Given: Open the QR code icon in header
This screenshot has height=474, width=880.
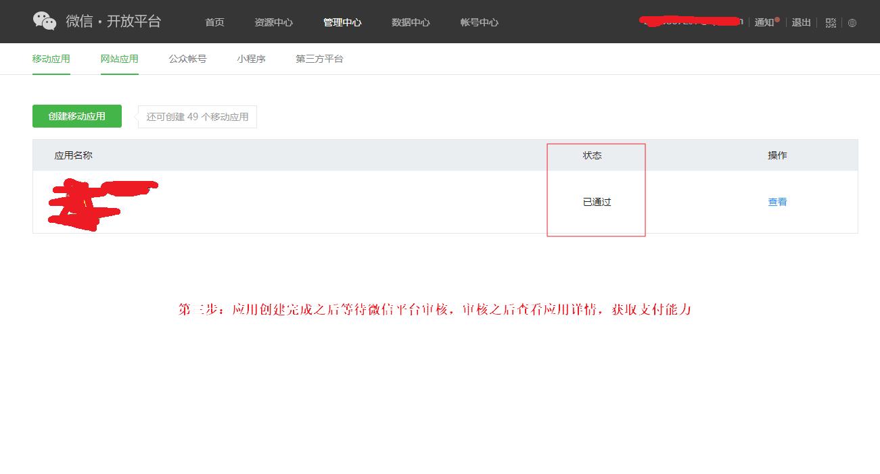Looking at the screenshot, I should pos(831,22).
